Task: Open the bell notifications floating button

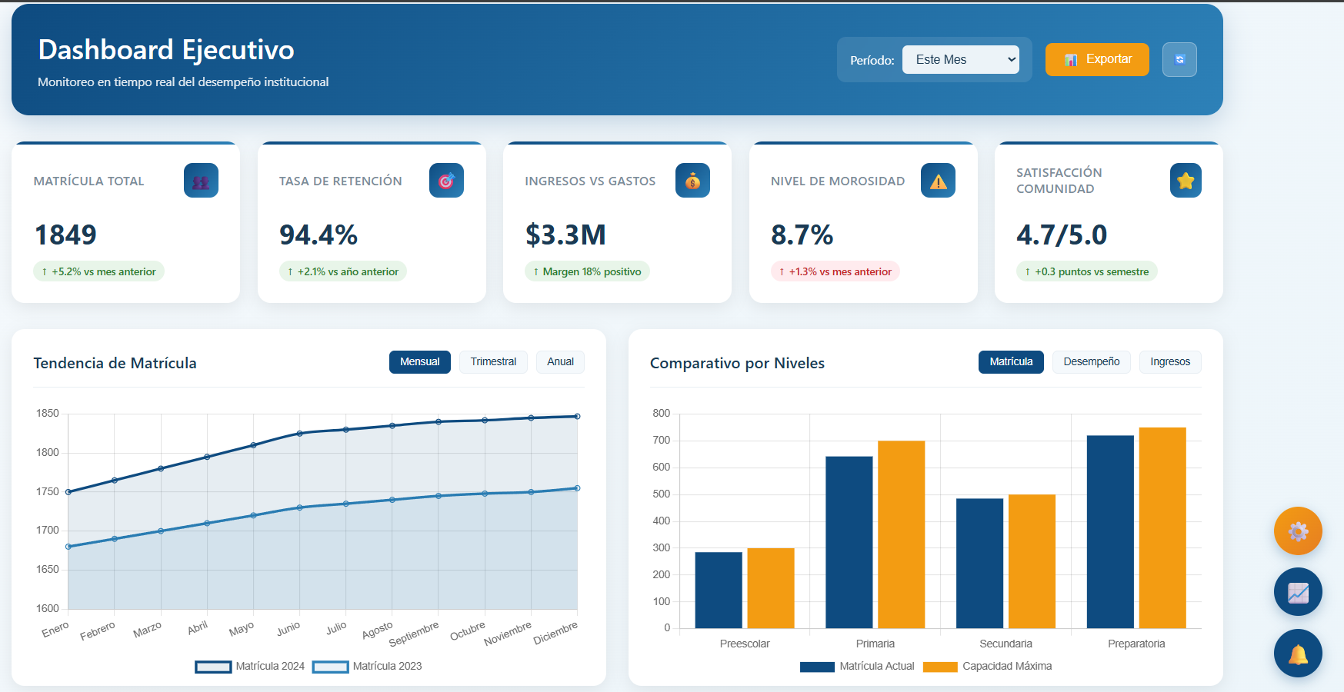Action: tap(1298, 654)
